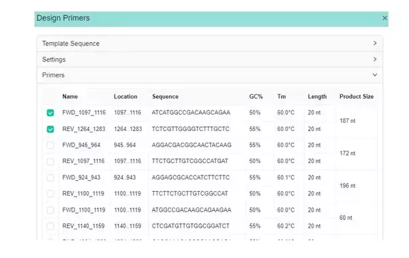This screenshot has height=258, width=409.
Task: Click location 1264..1283
Action: 128,129
